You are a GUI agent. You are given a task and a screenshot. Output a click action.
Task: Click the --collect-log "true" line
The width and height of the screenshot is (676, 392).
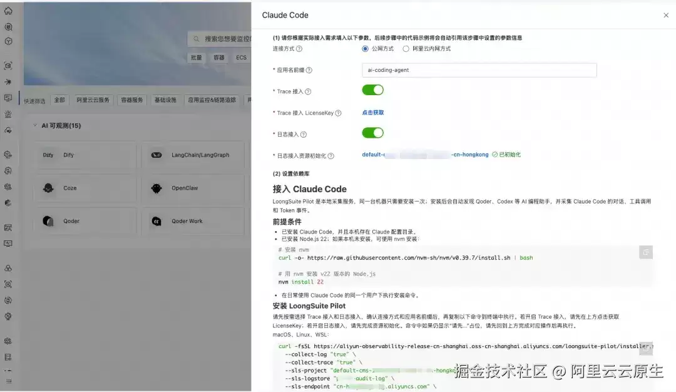320,354
